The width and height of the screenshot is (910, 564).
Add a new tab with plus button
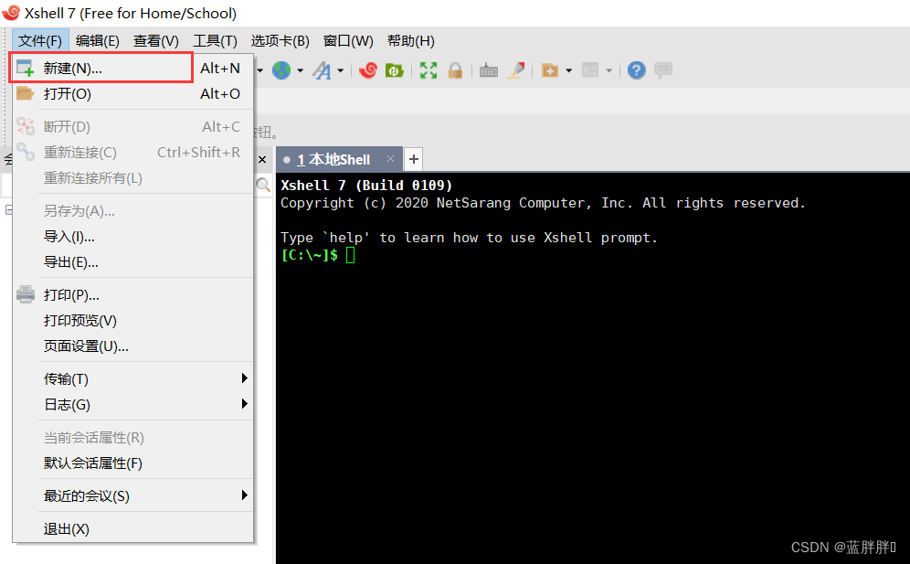coord(414,159)
